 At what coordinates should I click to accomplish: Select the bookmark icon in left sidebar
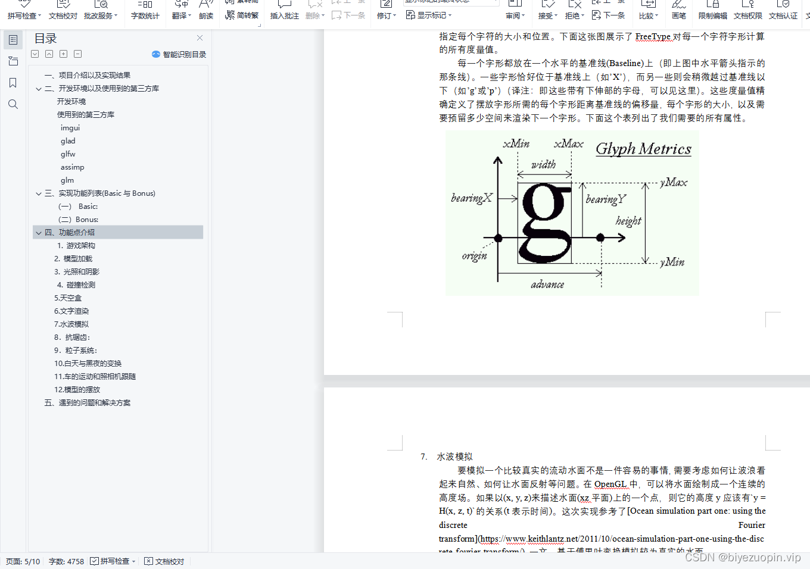[x=13, y=83]
